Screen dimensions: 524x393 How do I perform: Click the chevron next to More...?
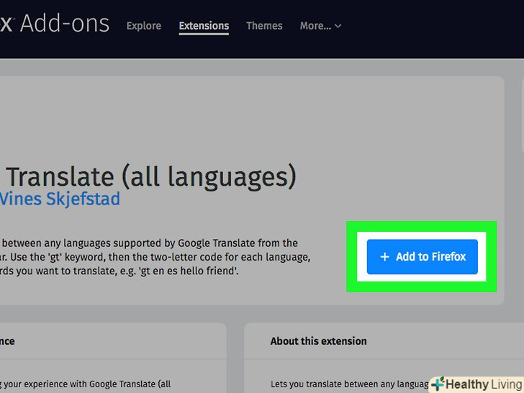coord(338,26)
